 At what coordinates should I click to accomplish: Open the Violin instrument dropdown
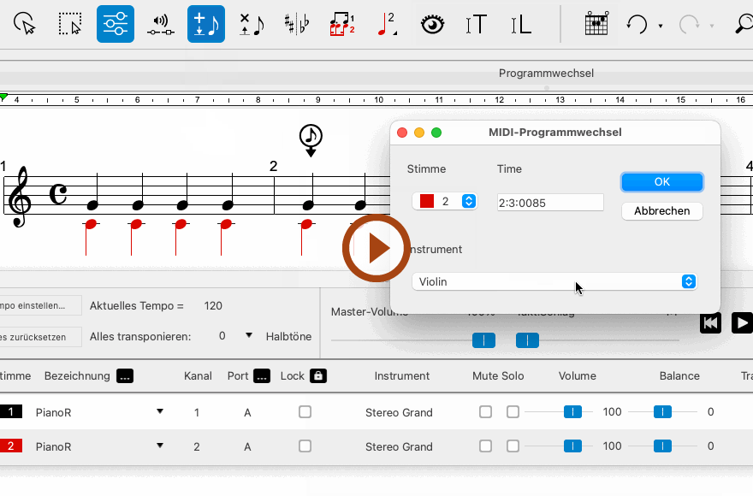554,281
